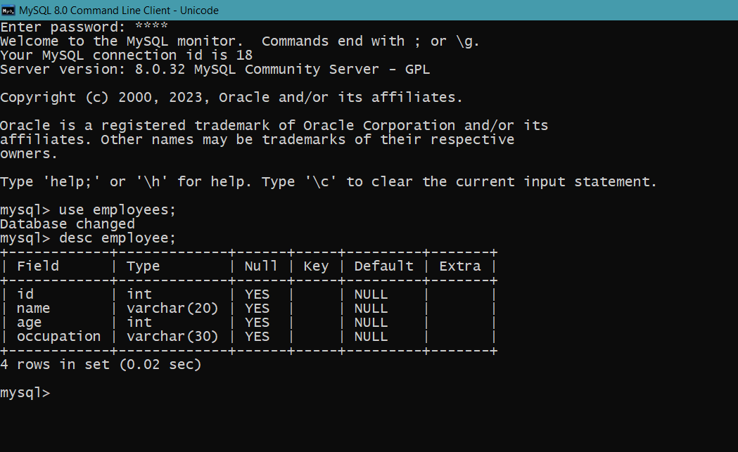Click 'varchar(20)' type of name row
The image size is (738, 452).
point(172,309)
